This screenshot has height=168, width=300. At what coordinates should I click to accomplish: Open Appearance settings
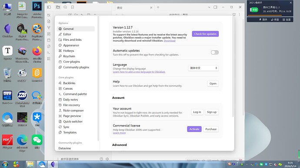point(76,45)
